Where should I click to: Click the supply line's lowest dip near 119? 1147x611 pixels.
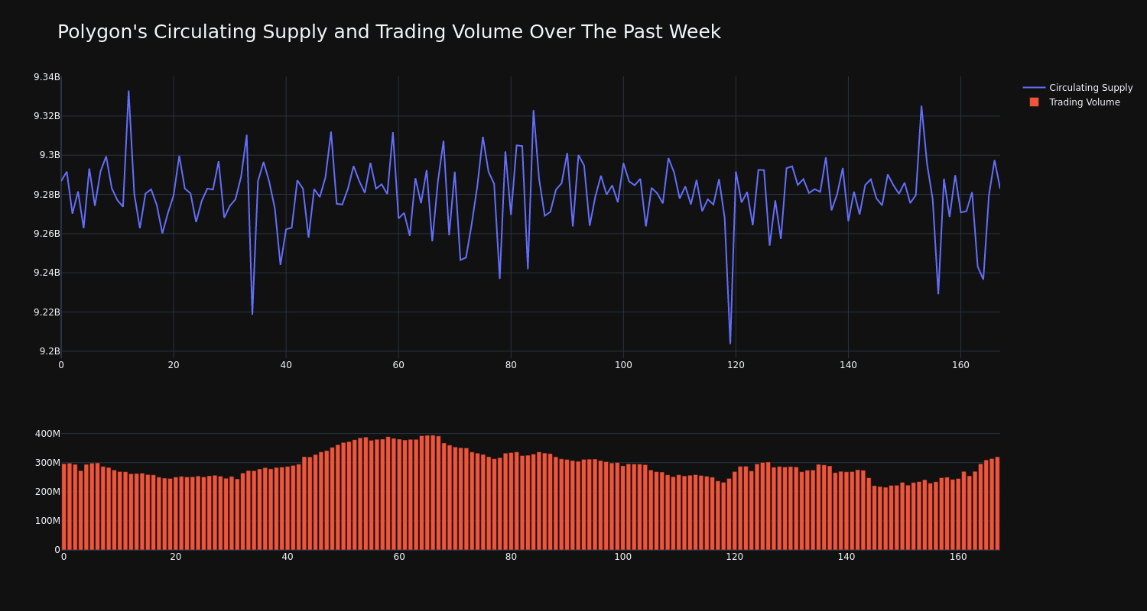point(730,343)
